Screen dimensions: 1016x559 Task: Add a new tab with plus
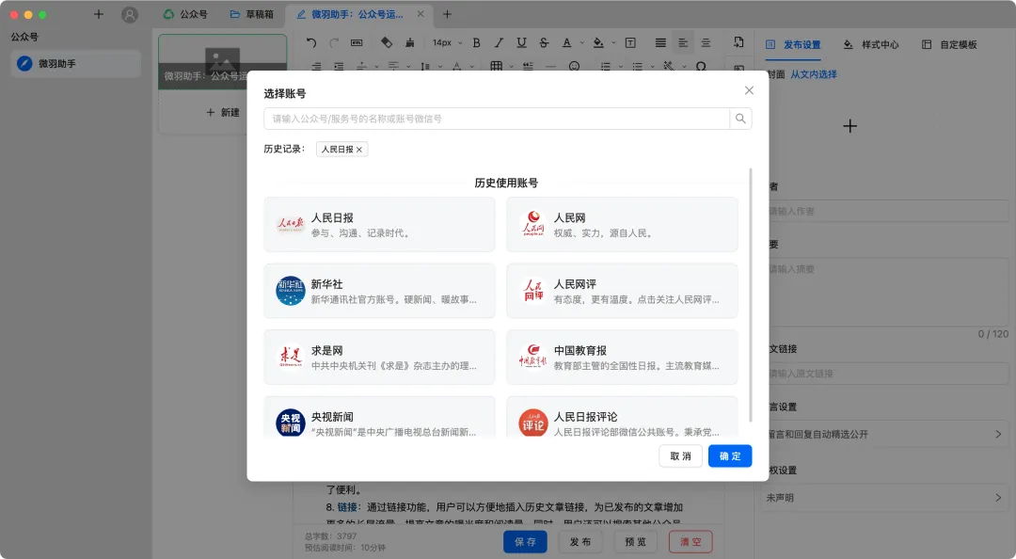(447, 13)
